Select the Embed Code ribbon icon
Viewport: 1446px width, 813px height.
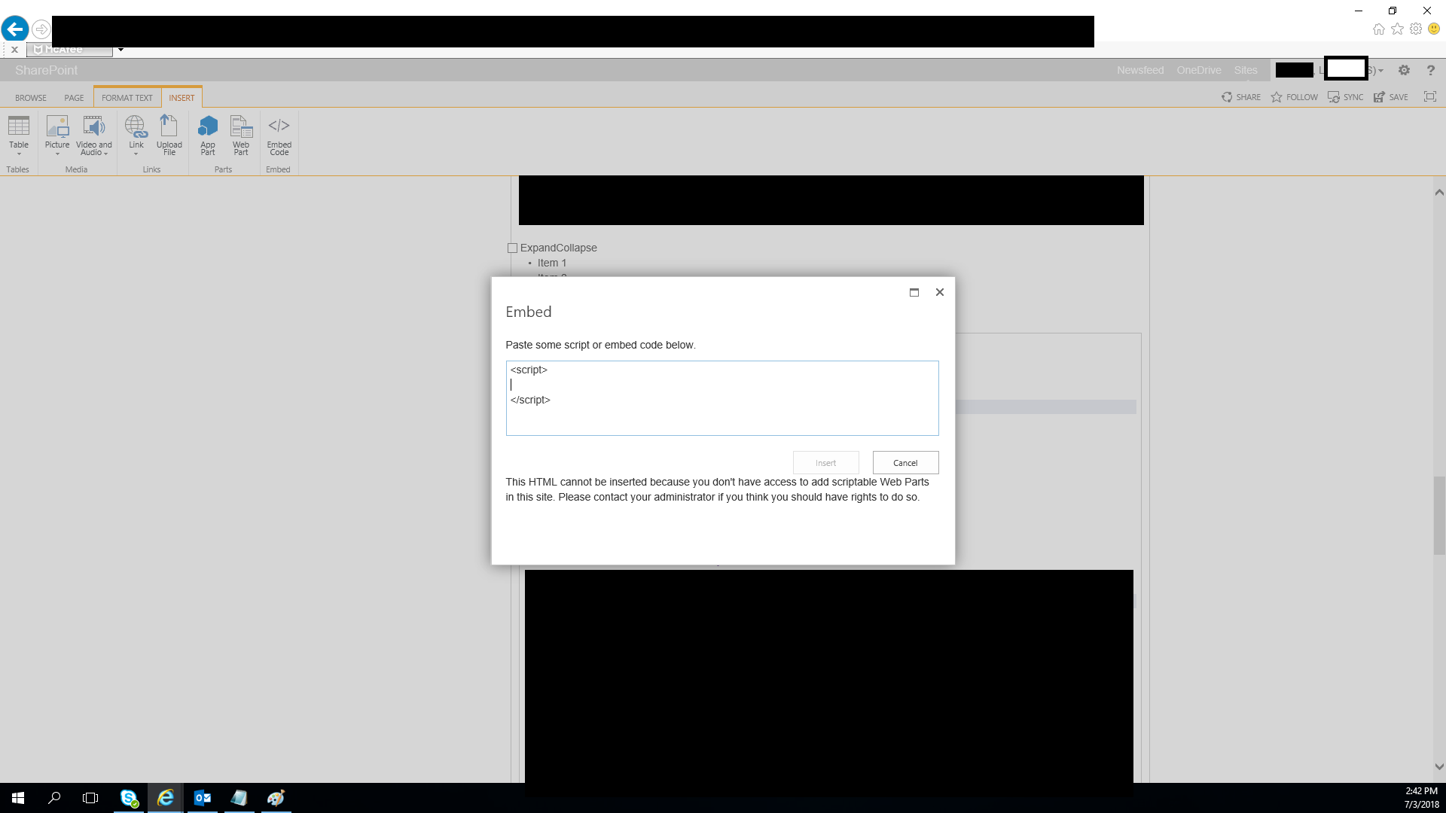click(279, 135)
